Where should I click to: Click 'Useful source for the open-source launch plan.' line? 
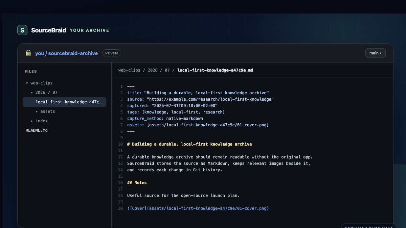click(183, 196)
